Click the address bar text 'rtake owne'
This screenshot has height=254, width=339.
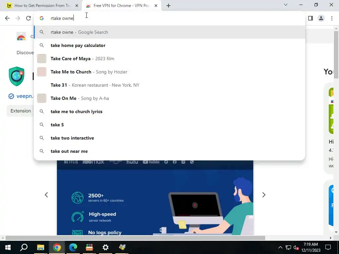pos(62,18)
